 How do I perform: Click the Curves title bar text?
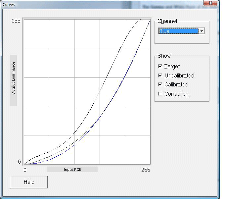[9, 5]
